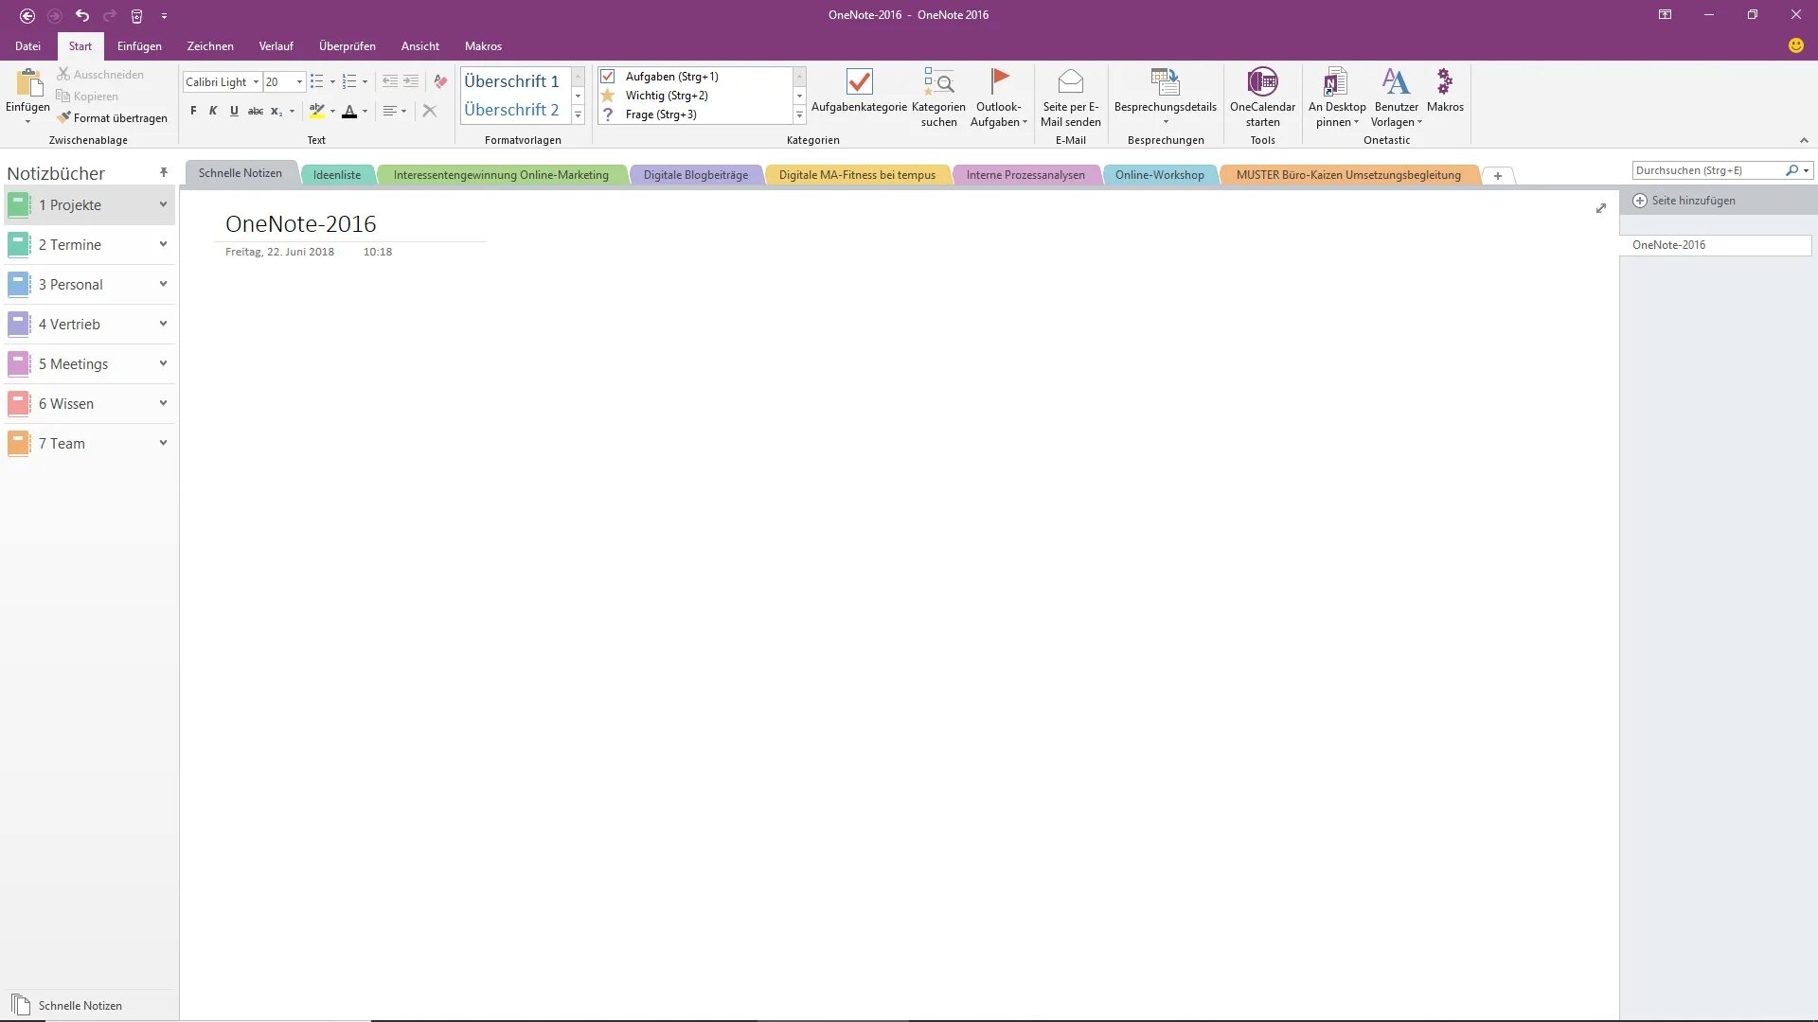Open the Ideenliste section tab

point(337,175)
